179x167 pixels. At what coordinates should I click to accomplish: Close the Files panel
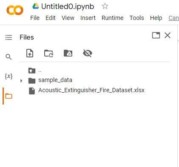click(168, 35)
